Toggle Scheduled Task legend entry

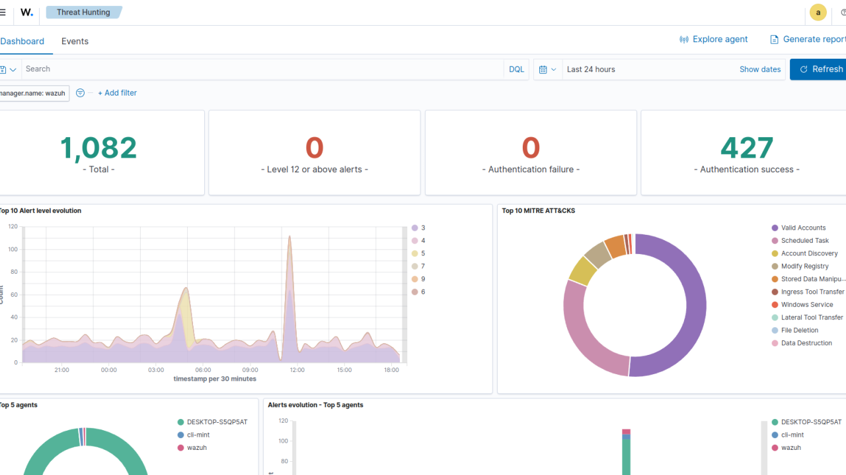[800, 241]
